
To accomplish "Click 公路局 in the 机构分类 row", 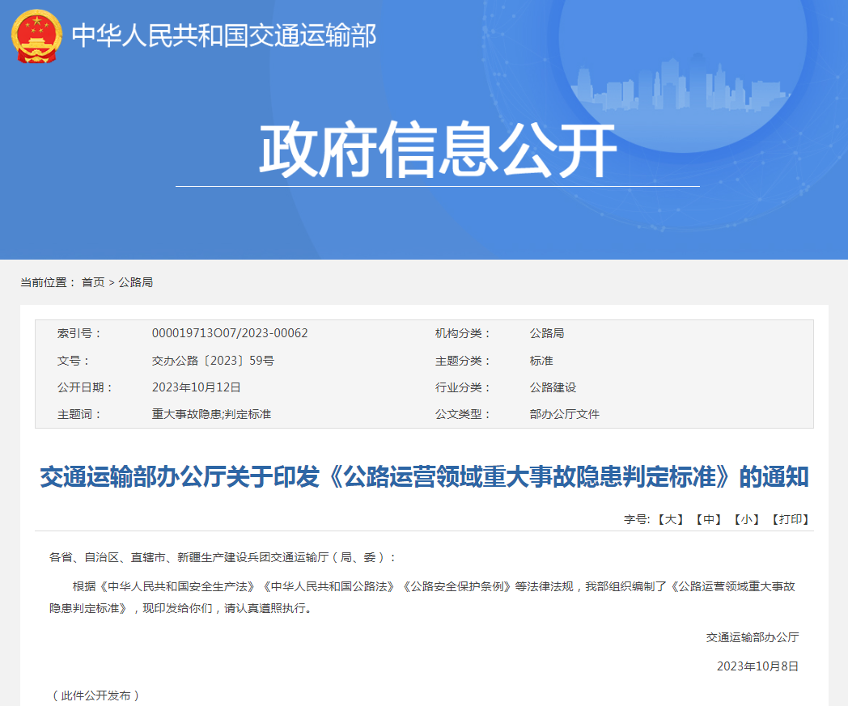I will (x=547, y=333).
